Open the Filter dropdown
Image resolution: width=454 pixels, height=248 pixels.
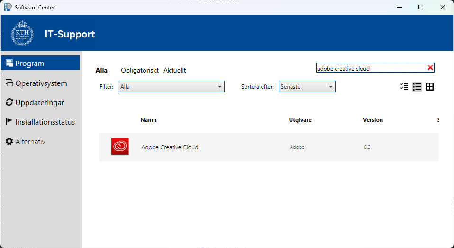pyautogui.click(x=171, y=87)
